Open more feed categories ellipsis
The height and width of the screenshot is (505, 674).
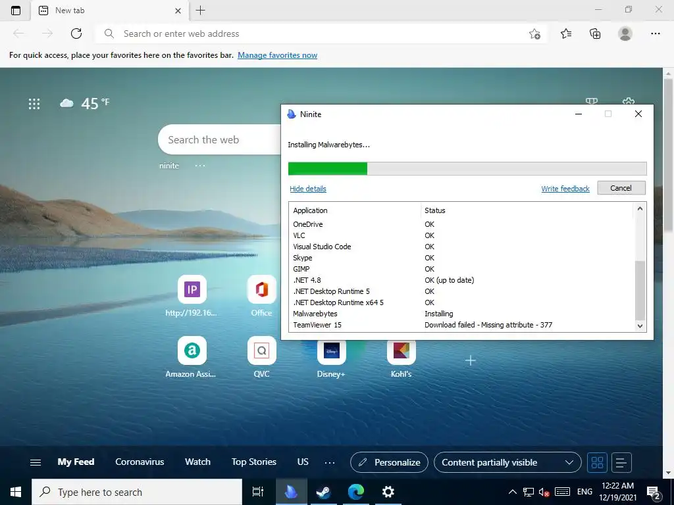tap(330, 462)
